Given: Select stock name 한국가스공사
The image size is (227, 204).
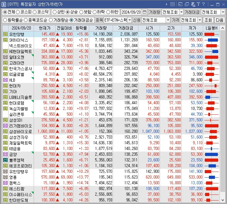Looking at the screenshot, I should point(21,69).
